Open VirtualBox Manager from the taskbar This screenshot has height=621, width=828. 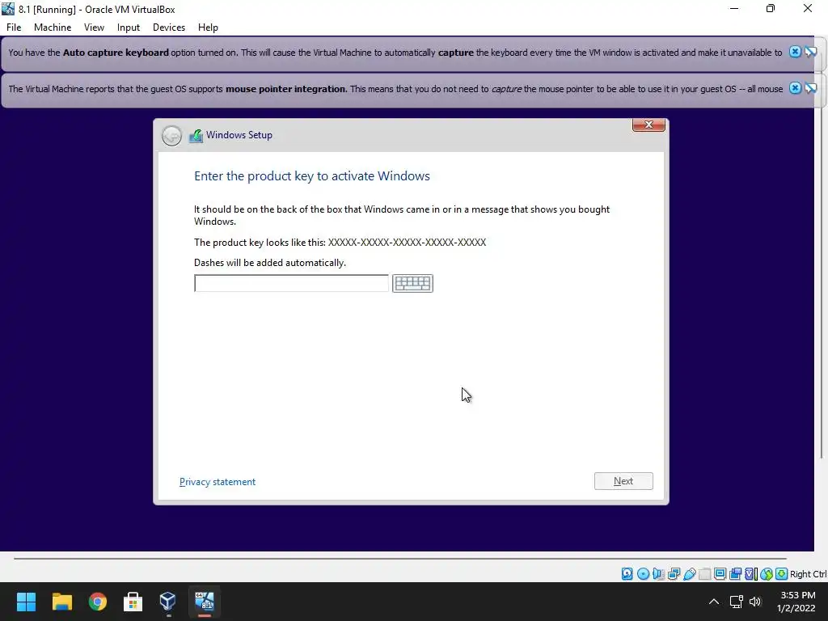(168, 602)
